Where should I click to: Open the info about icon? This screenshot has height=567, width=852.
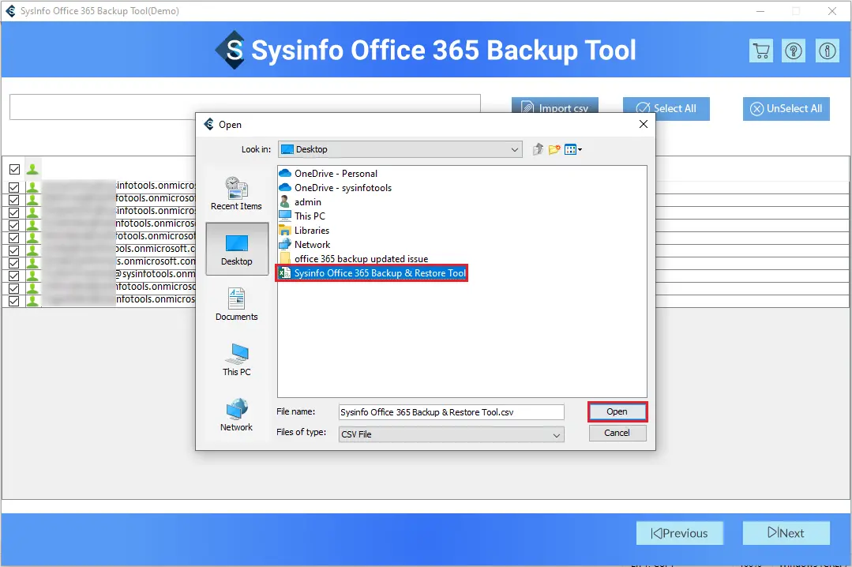tap(827, 51)
